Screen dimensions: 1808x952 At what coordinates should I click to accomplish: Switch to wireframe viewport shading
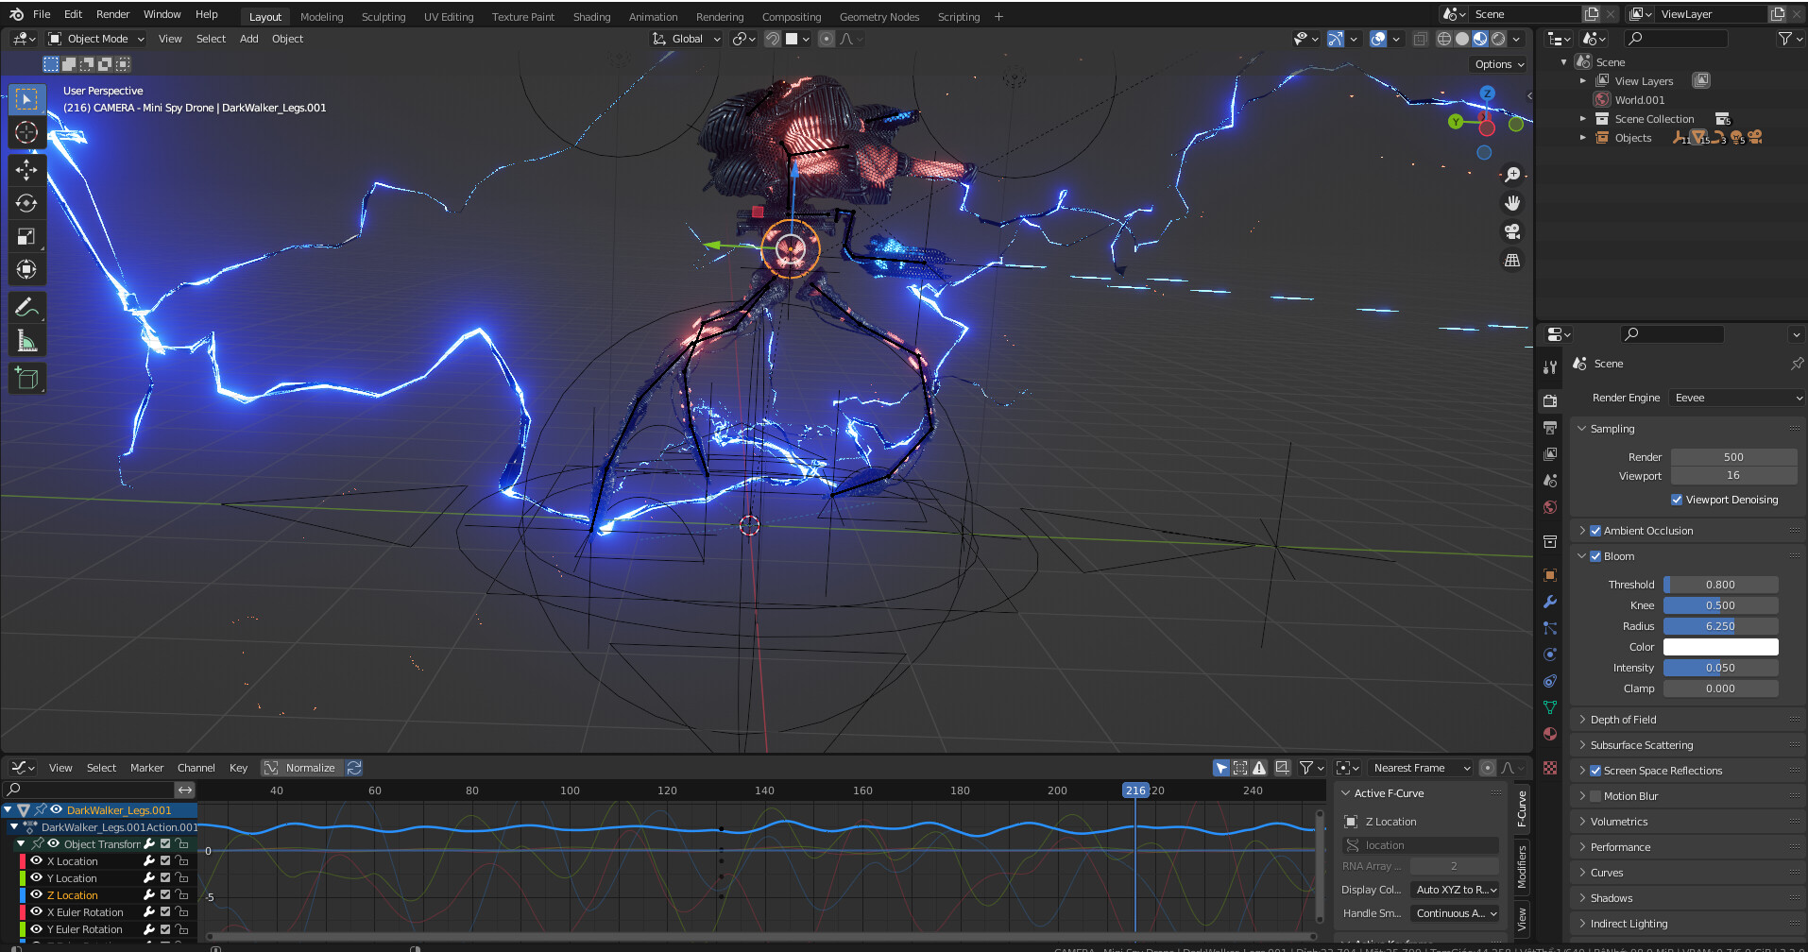(1444, 39)
